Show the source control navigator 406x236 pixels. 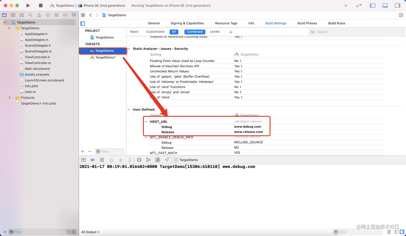pos(13,15)
